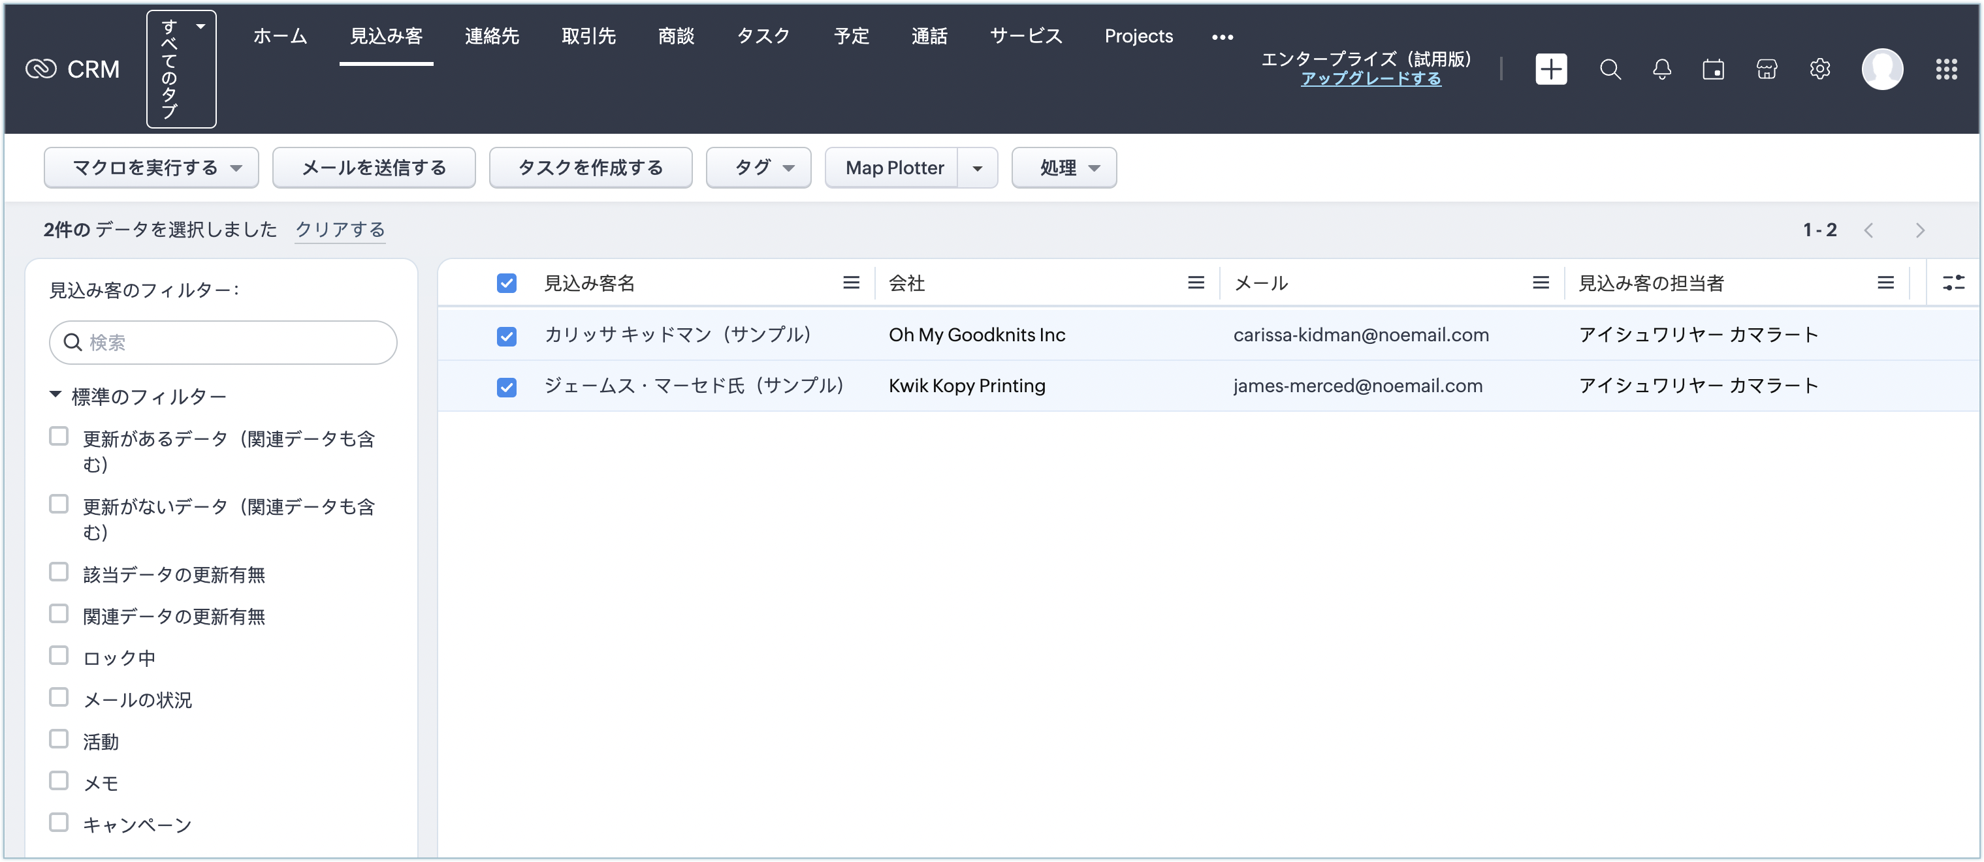Open the 連絡先 tab
The width and height of the screenshot is (1984, 862).
click(x=491, y=36)
